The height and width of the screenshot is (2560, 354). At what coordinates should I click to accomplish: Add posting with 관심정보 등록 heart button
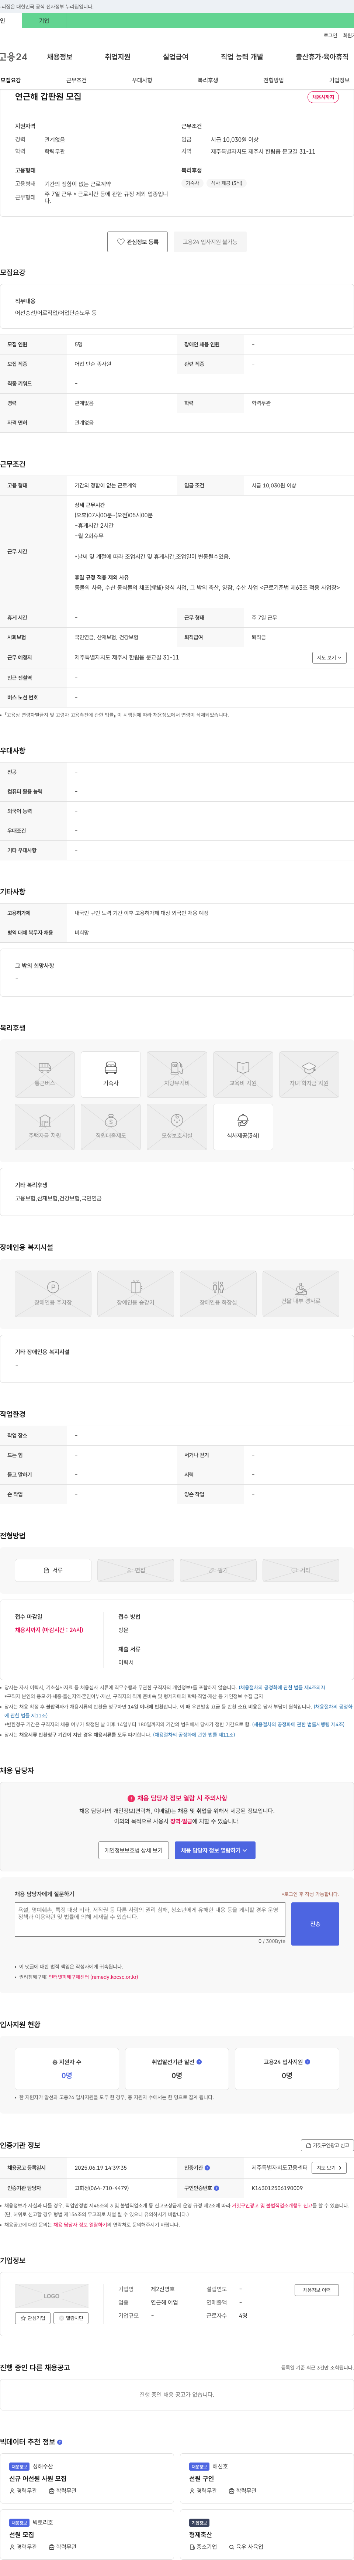[x=138, y=241]
